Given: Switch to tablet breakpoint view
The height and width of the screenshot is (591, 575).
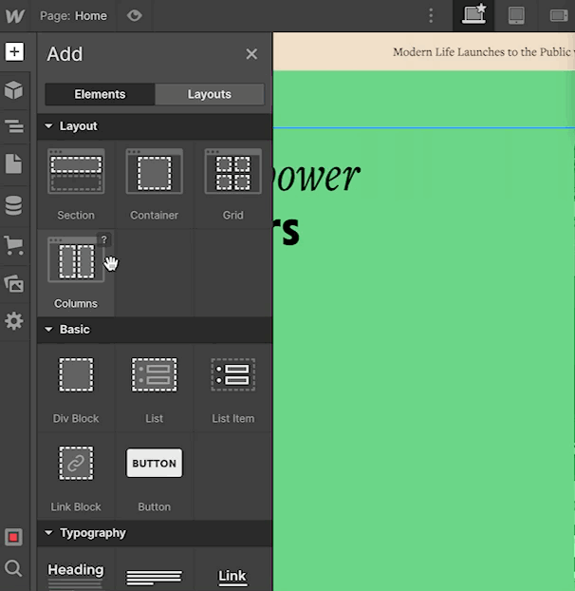Looking at the screenshot, I should (x=516, y=15).
